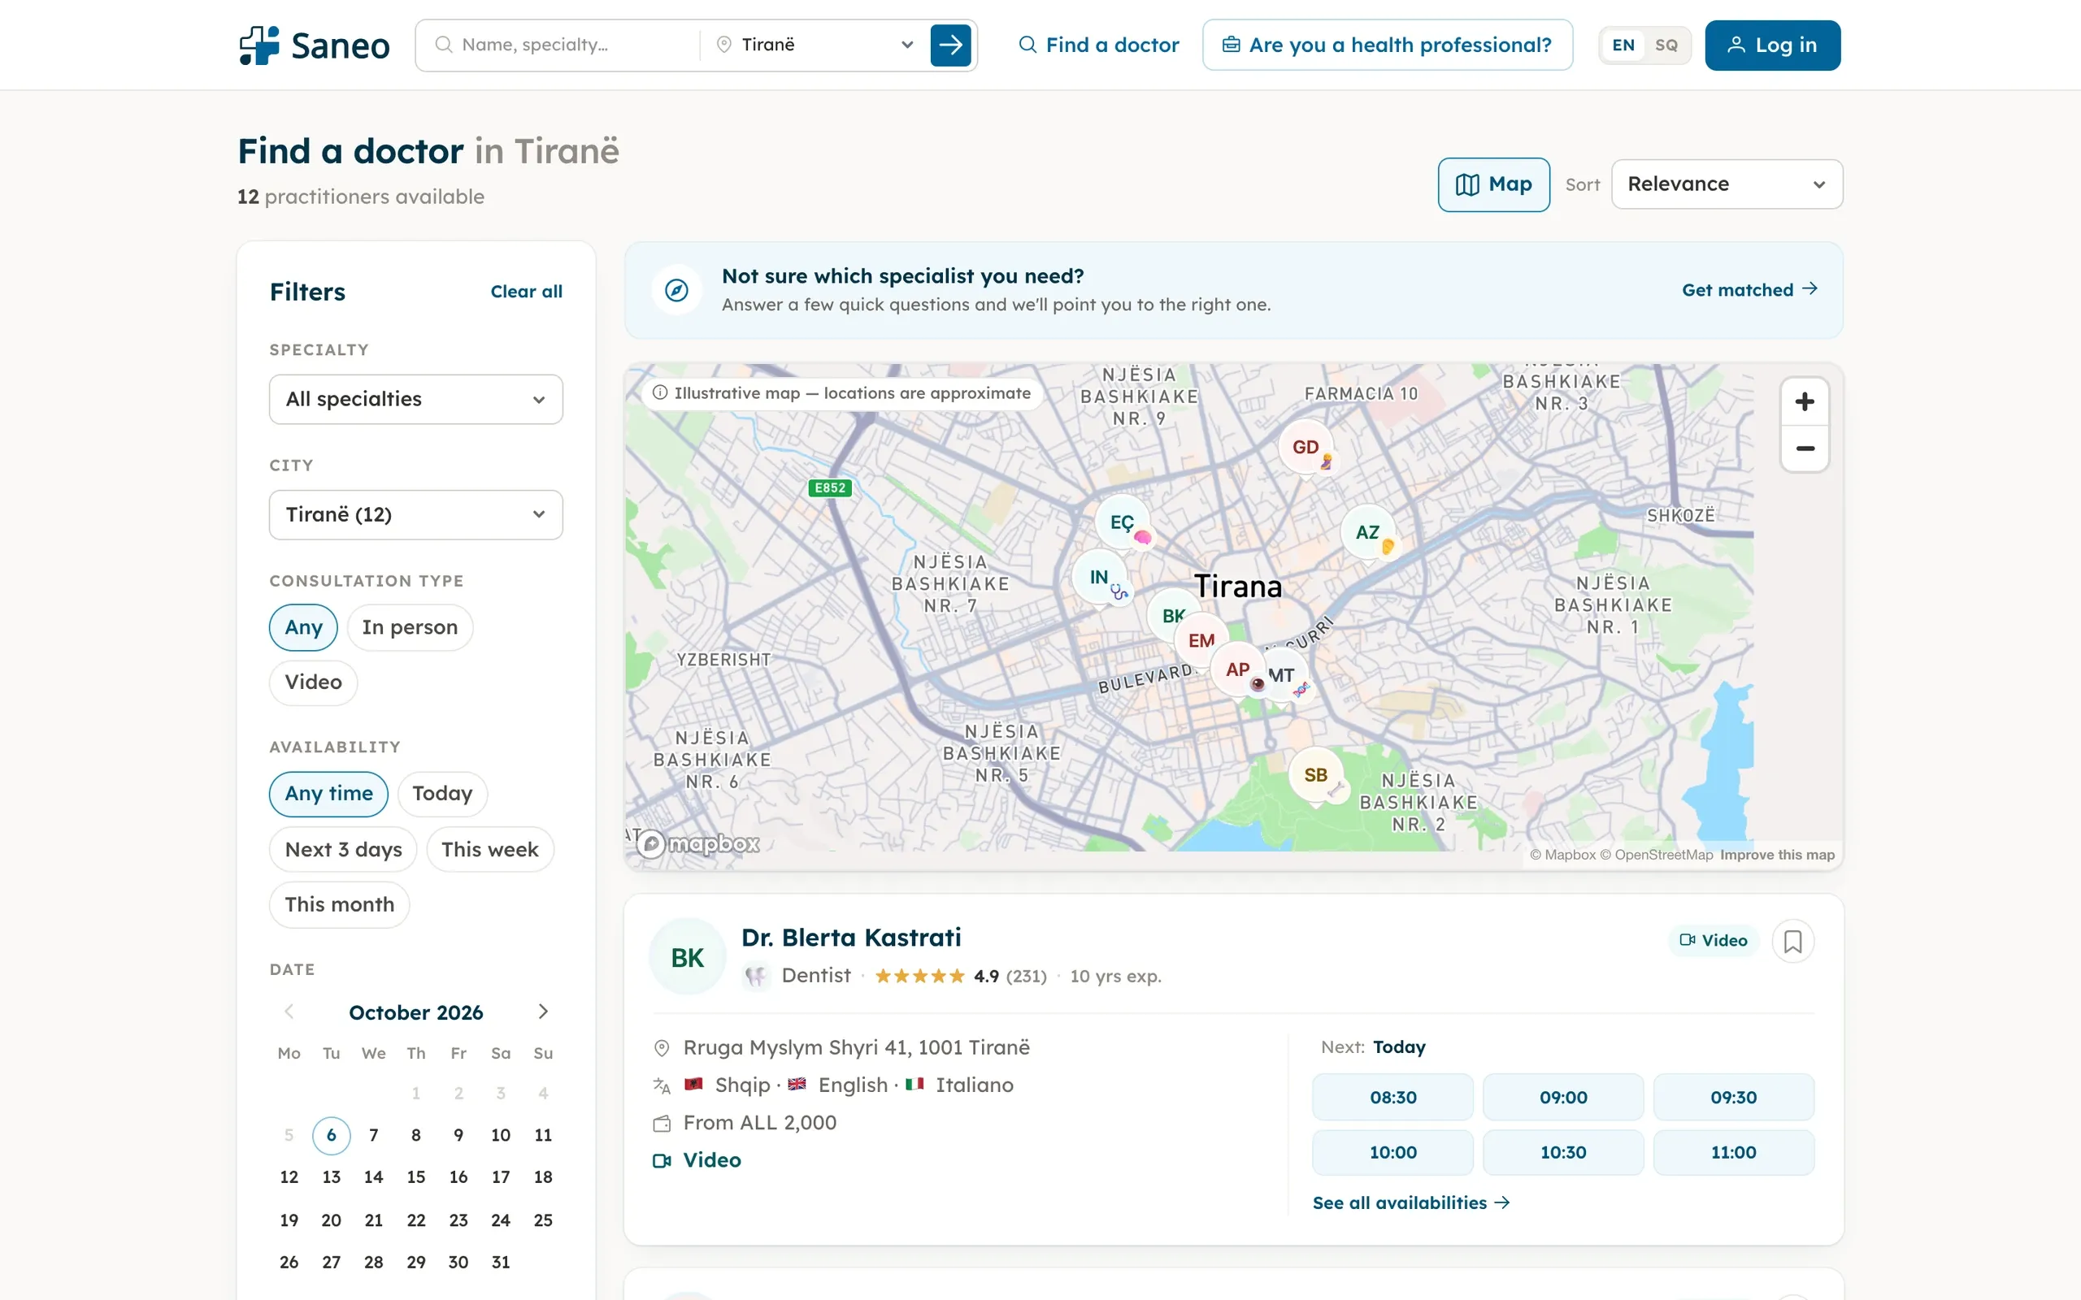Switch language to SQ
The width and height of the screenshot is (2081, 1300).
[x=1666, y=45]
